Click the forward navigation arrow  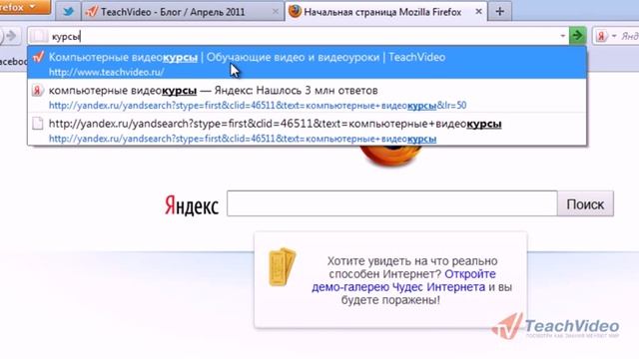12,36
